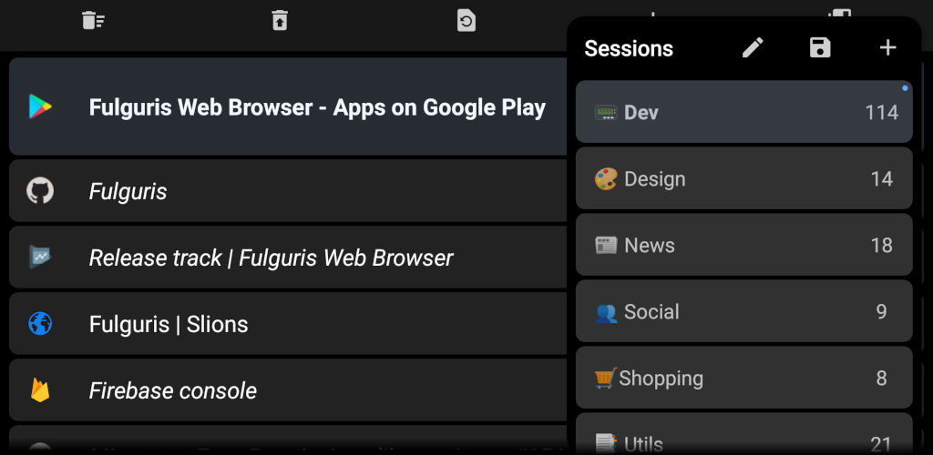The width and height of the screenshot is (933, 455).
Task: Edit sessions with the pencil icon
Action: click(753, 47)
